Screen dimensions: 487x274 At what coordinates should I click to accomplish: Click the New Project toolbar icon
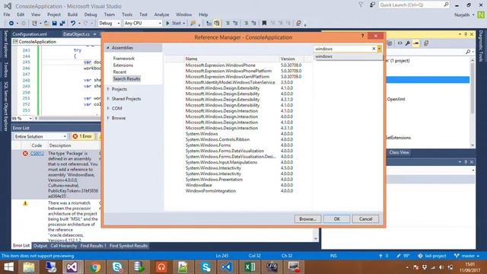coord(34,24)
